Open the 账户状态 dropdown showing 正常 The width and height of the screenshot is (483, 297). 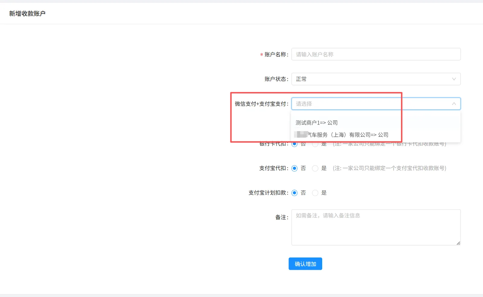pyautogui.click(x=376, y=79)
